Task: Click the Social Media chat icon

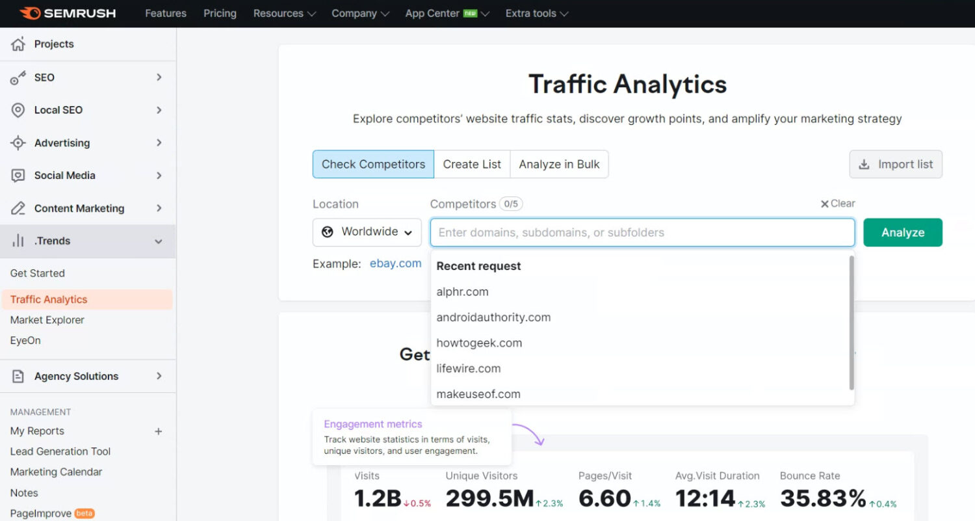Action: pos(18,176)
